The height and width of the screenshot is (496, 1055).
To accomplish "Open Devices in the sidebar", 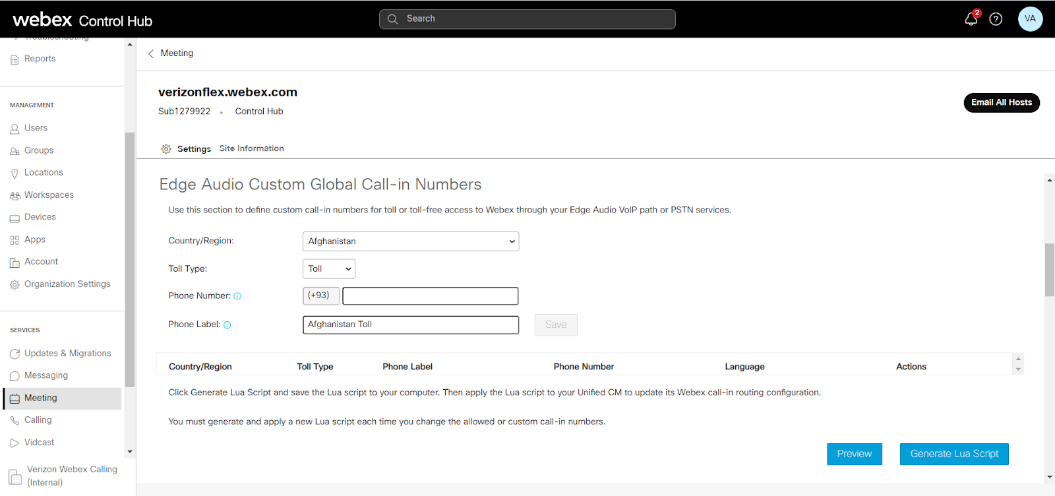I will [40, 217].
